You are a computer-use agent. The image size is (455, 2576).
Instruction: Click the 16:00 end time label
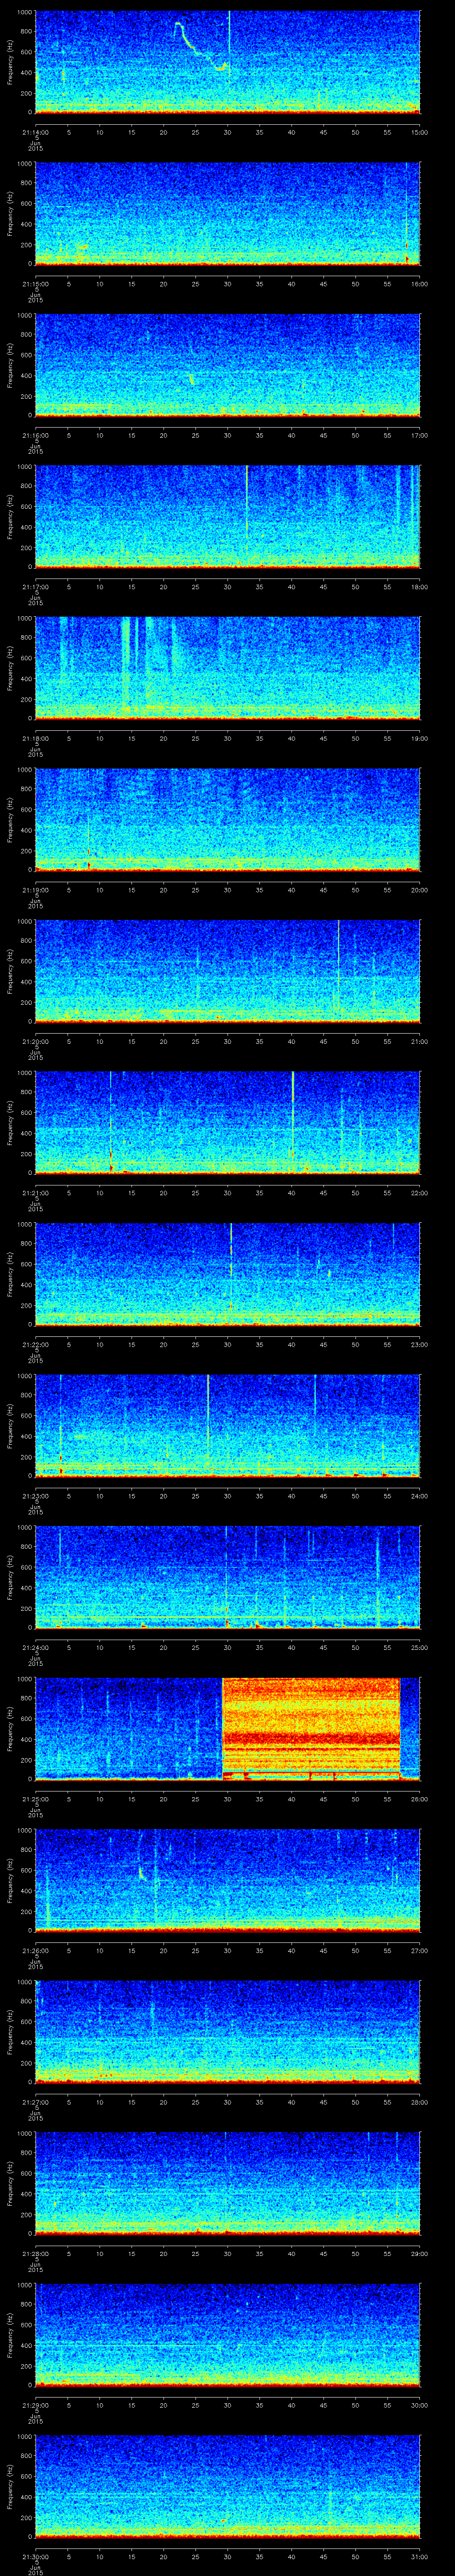(420, 284)
